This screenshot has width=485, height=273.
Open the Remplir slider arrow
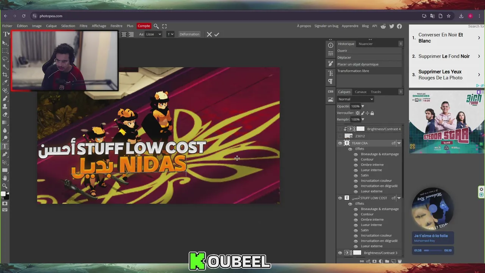(363, 119)
